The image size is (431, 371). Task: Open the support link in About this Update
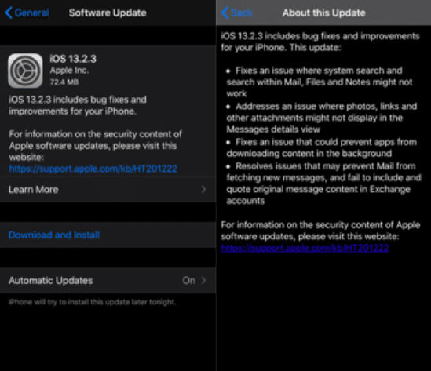coord(305,248)
